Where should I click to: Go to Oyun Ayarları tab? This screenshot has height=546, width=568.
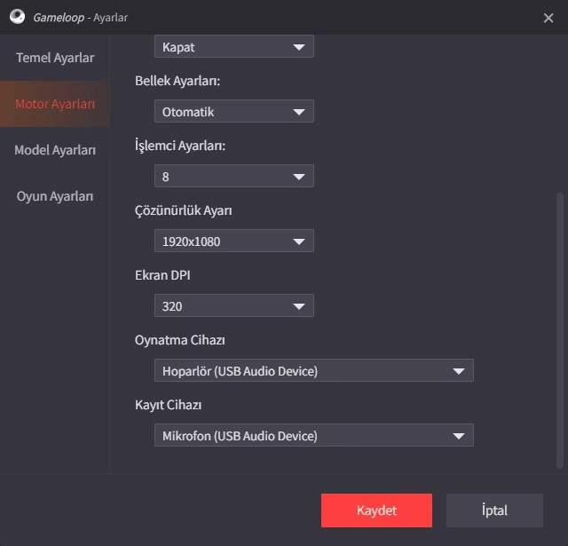(x=55, y=196)
